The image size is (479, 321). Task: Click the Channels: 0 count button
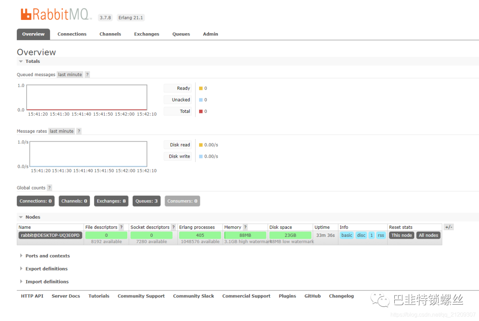click(74, 201)
